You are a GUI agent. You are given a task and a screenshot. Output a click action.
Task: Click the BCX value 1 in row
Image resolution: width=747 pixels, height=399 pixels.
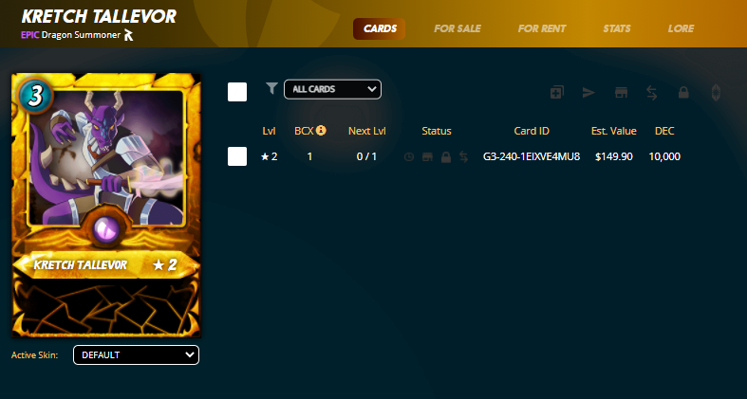309,156
